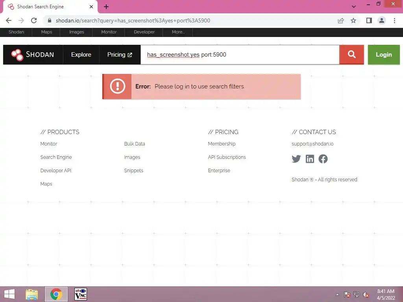Open Images footer link
The image size is (403, 302).
point(132,157)
